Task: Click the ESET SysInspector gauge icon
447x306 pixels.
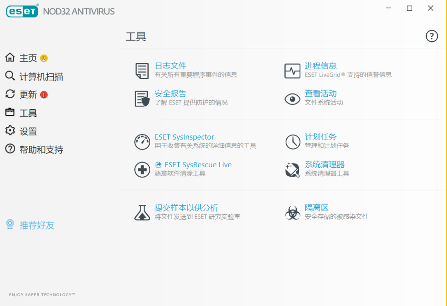Action: point(142,142)
